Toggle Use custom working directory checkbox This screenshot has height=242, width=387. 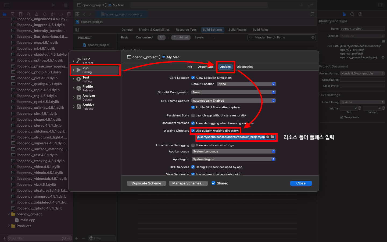pyautogui.click(x=193, y=131)
